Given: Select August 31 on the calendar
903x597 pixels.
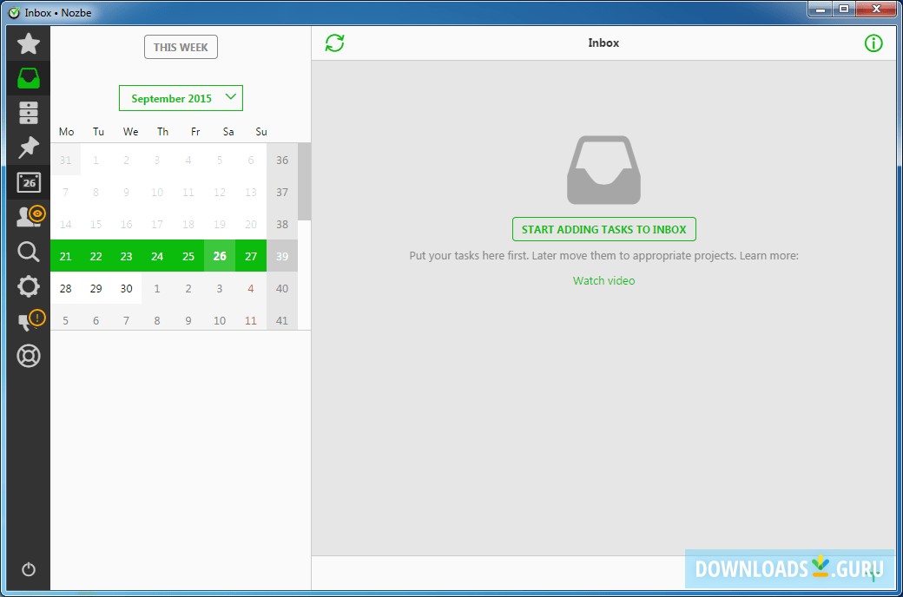Looking at the screenshot, I should (66, 160).
